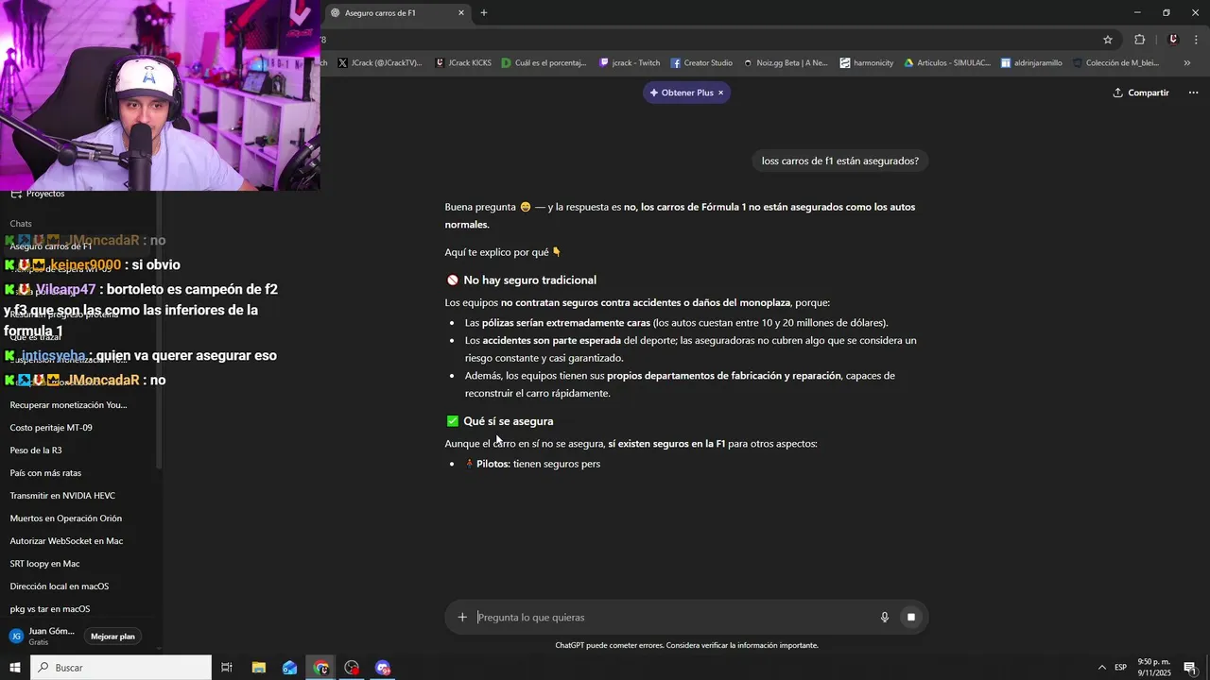Viewport: 1210px width, 680px height.
Task: Start voice dictation with microphone icon
Action: tap(885, 618)
